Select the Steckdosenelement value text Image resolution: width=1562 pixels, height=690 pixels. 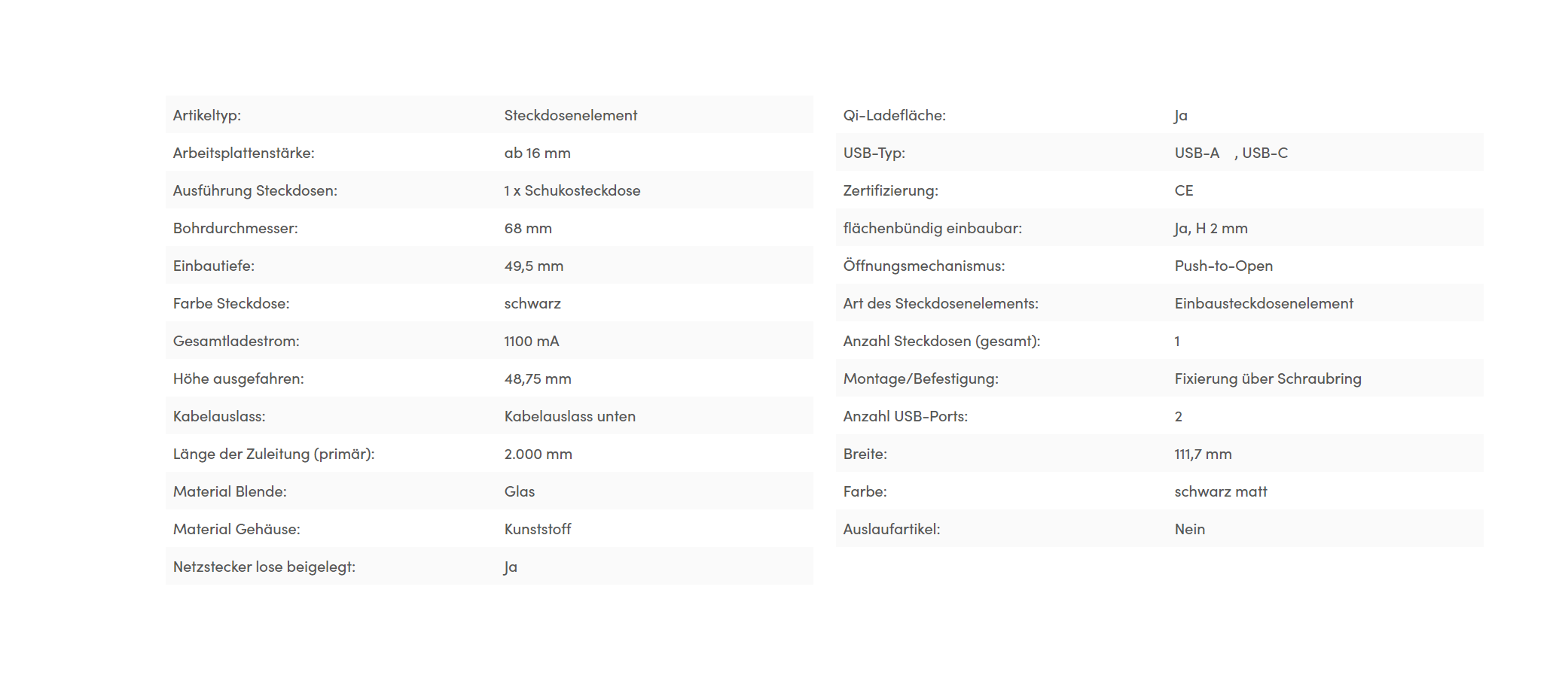coord(570,115)
